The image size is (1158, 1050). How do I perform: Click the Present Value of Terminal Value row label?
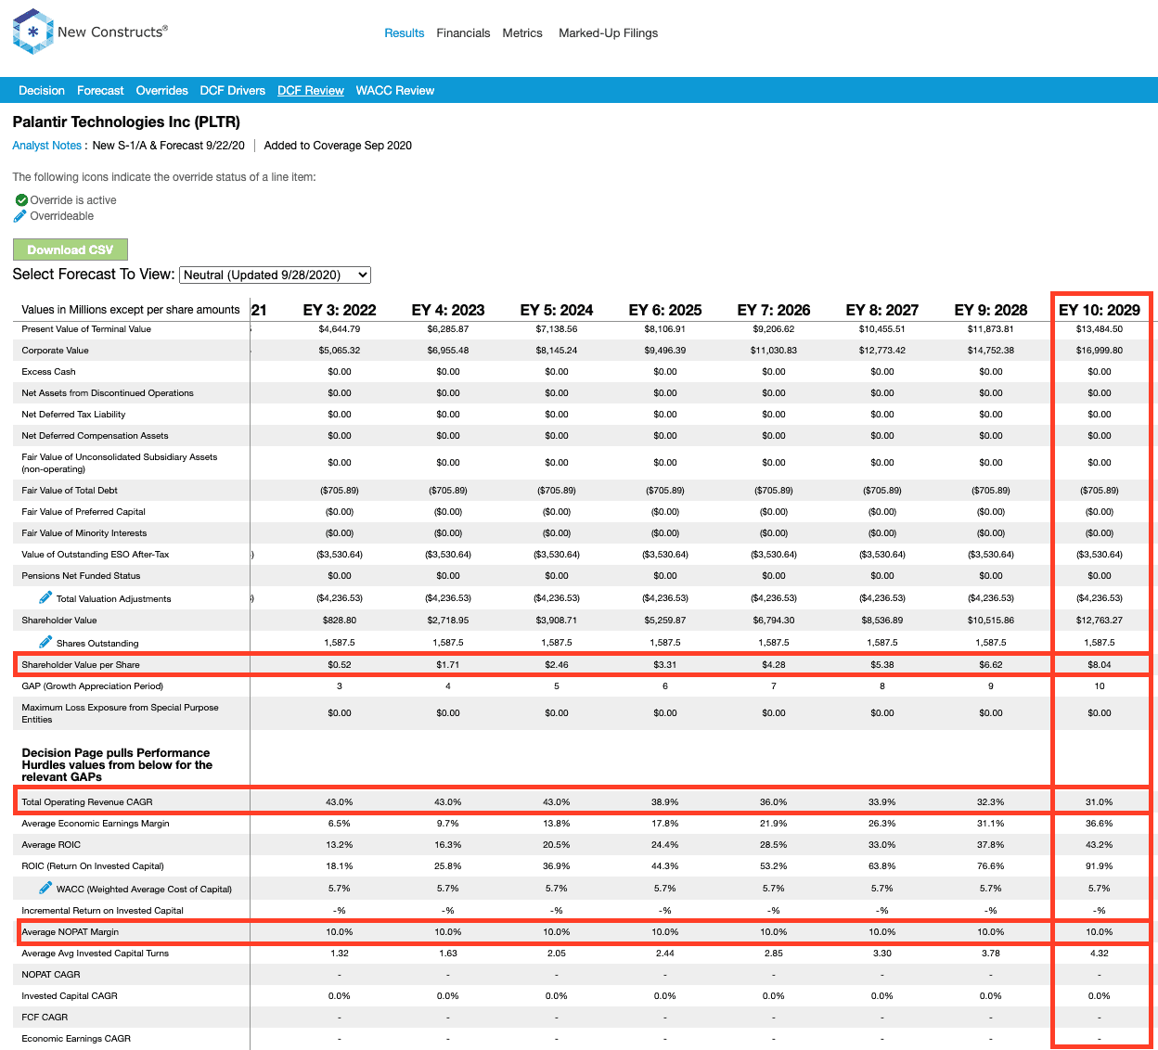pos(86,329)
